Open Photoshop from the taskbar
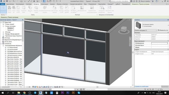 pos(68,93)
